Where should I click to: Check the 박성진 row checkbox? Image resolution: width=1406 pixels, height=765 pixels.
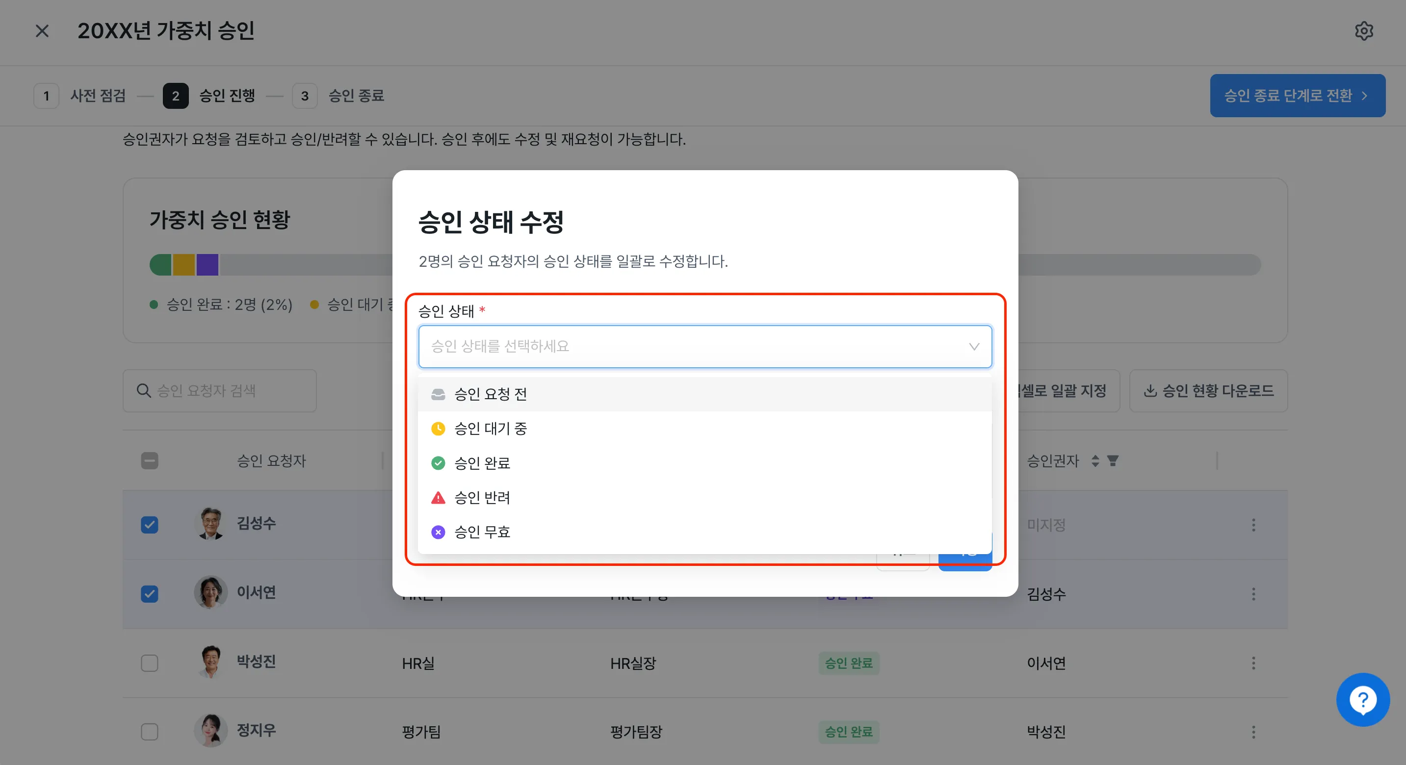150,663
